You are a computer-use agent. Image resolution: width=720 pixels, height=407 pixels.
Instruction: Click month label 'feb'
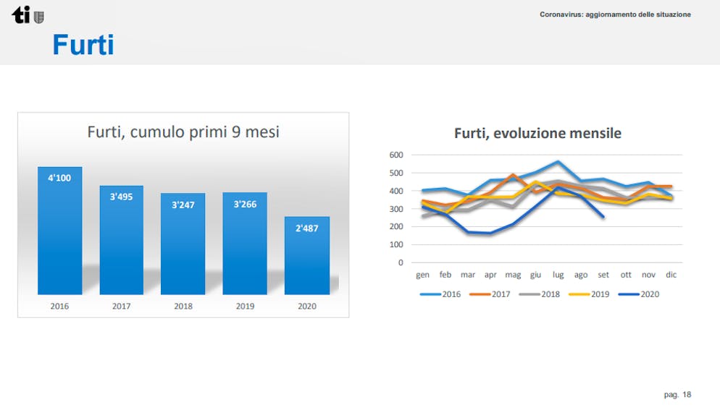tap(445, 275)
